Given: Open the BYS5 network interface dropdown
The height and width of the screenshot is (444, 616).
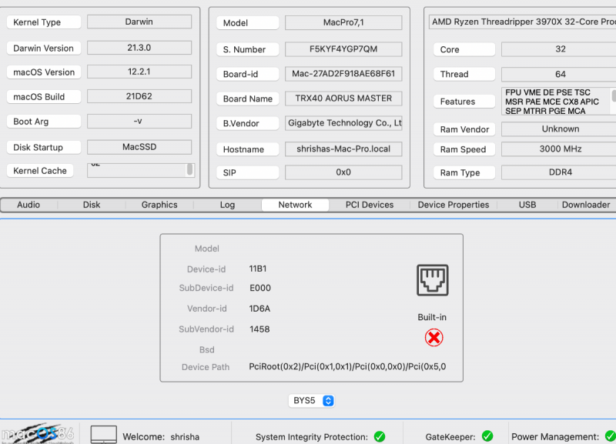Looking at the screenshot, I should point(312,401).
